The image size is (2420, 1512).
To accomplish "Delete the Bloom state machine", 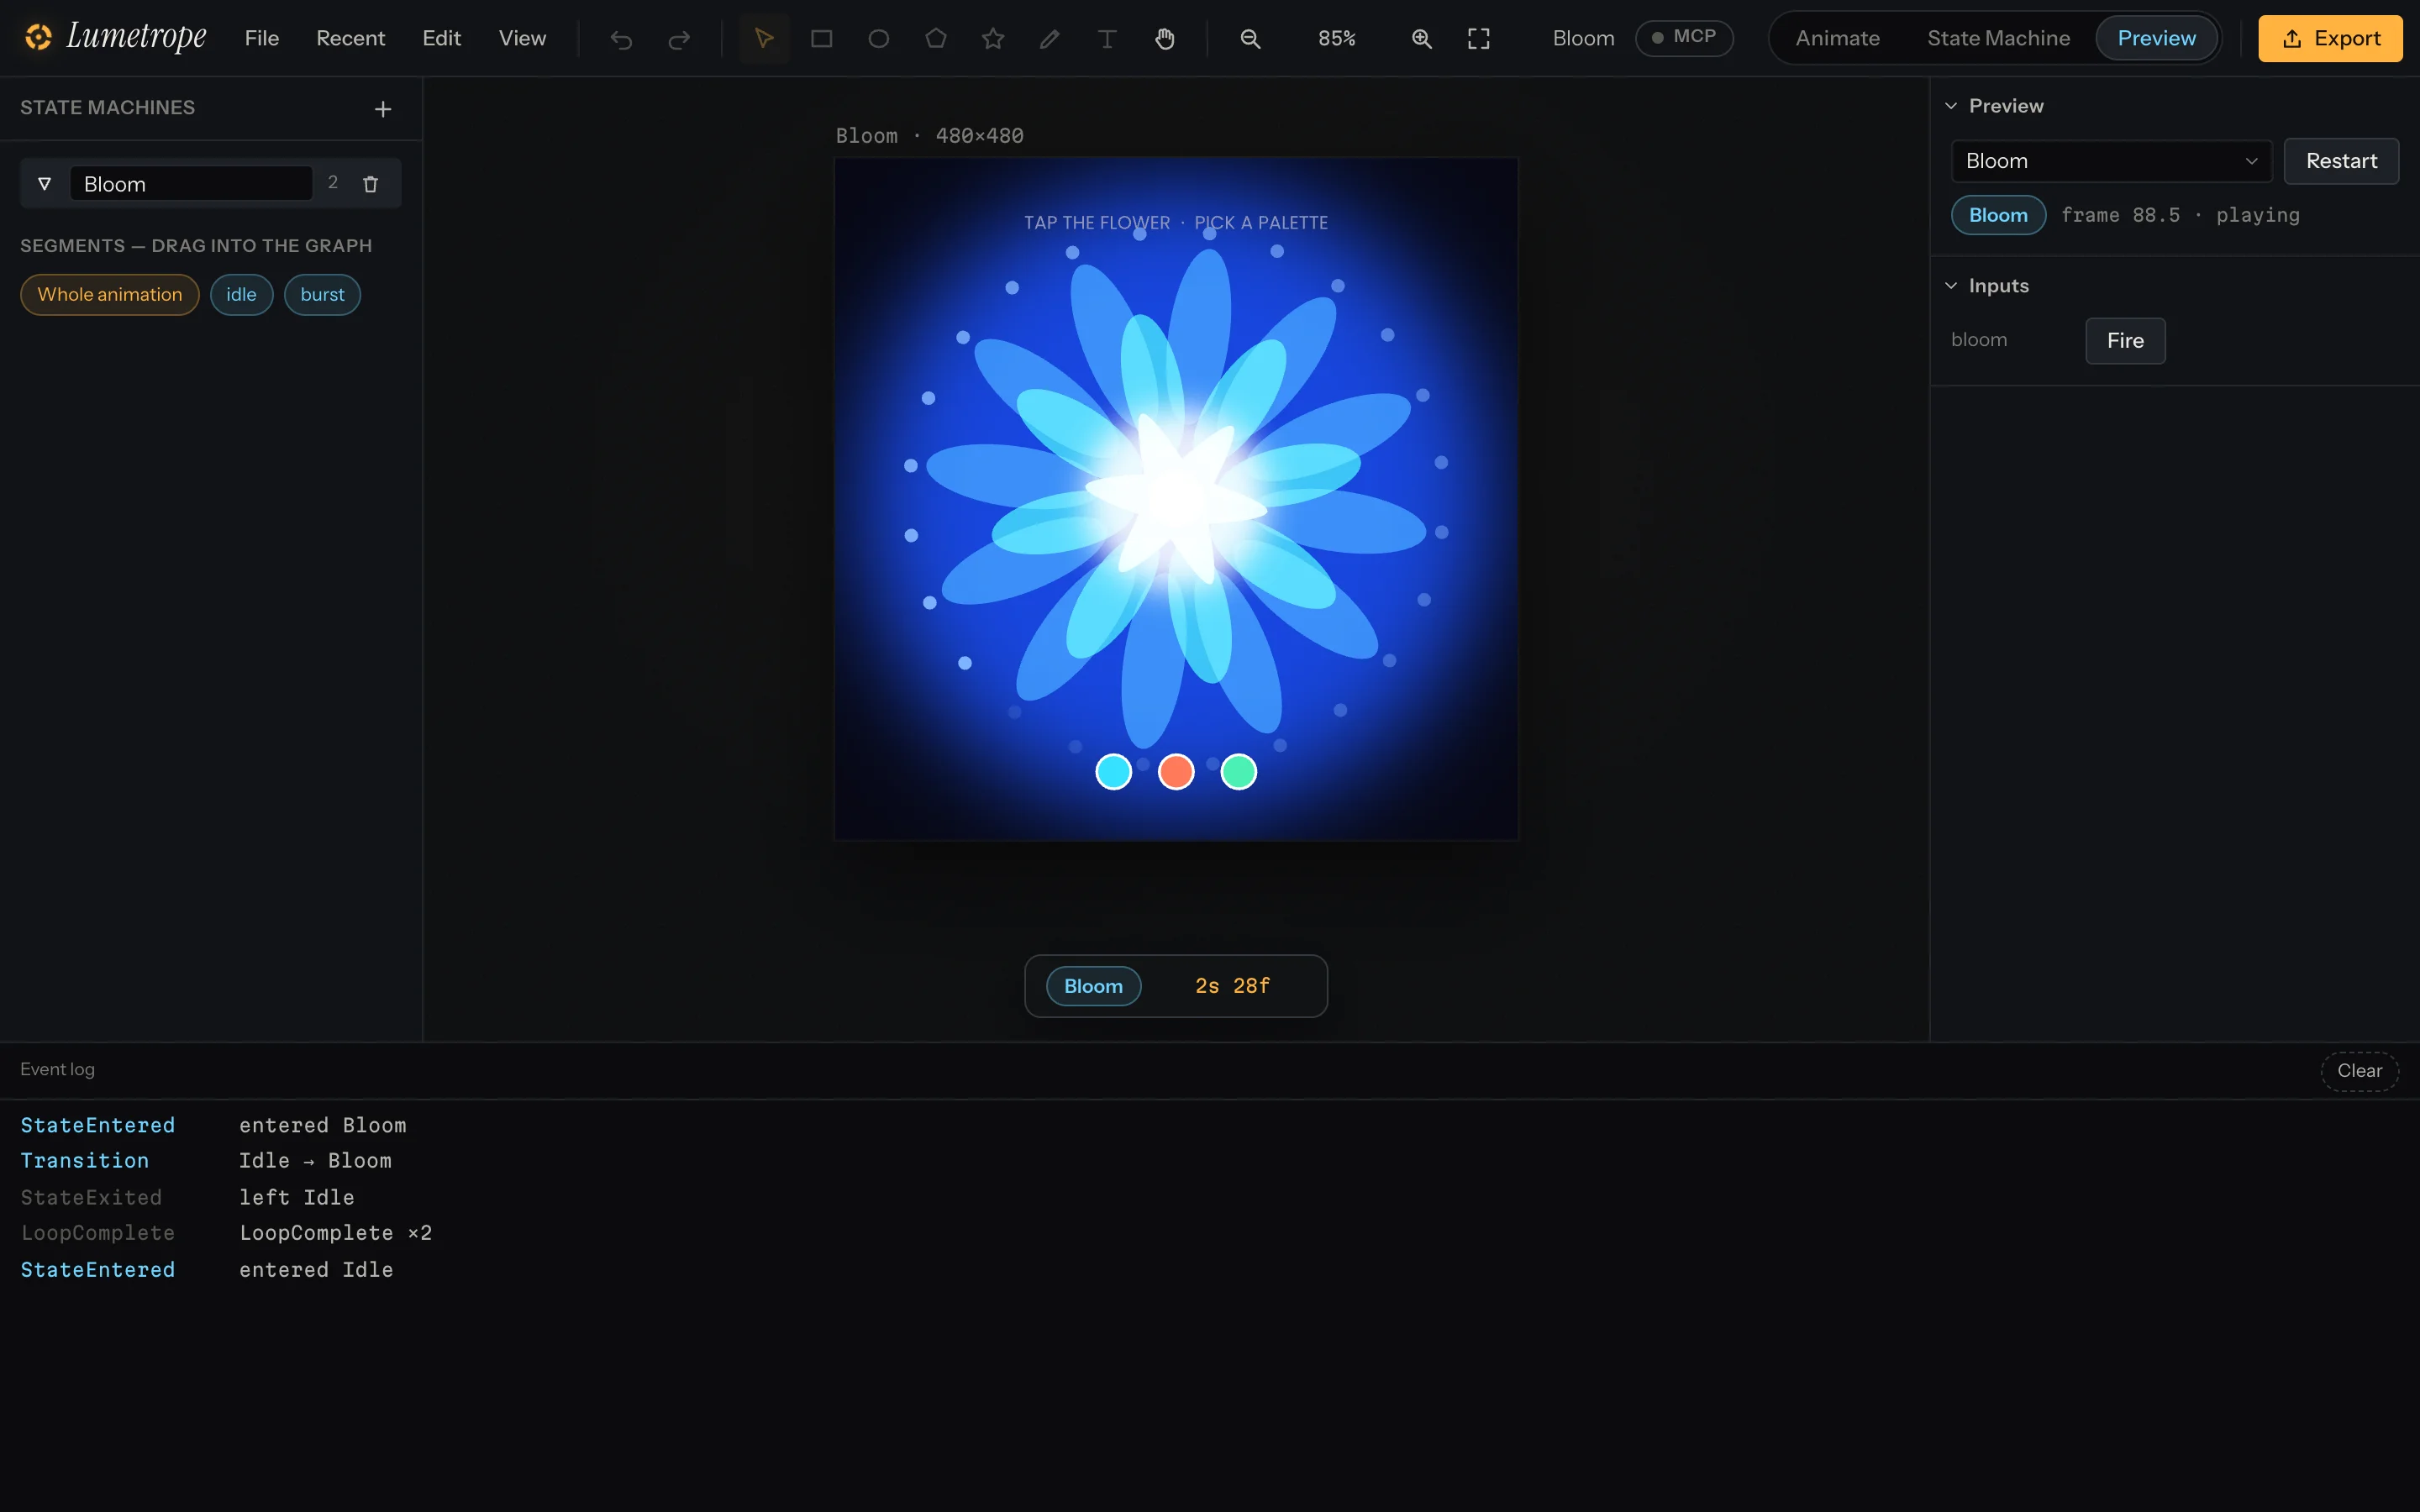I will tap(371, 184).
